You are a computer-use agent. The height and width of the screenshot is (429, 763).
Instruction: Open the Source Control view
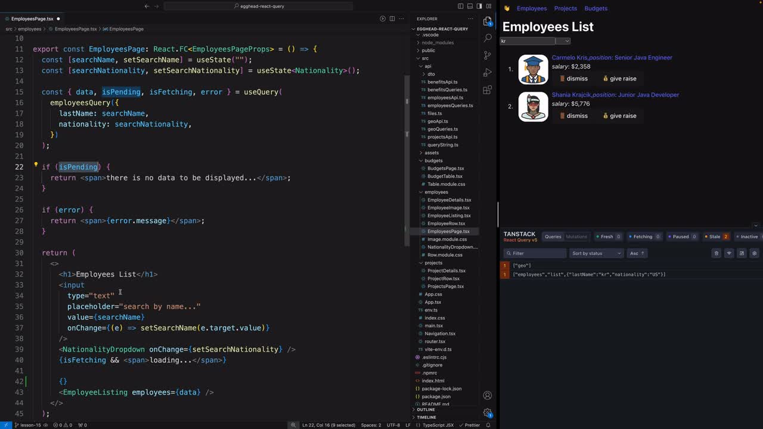(488, 55)
